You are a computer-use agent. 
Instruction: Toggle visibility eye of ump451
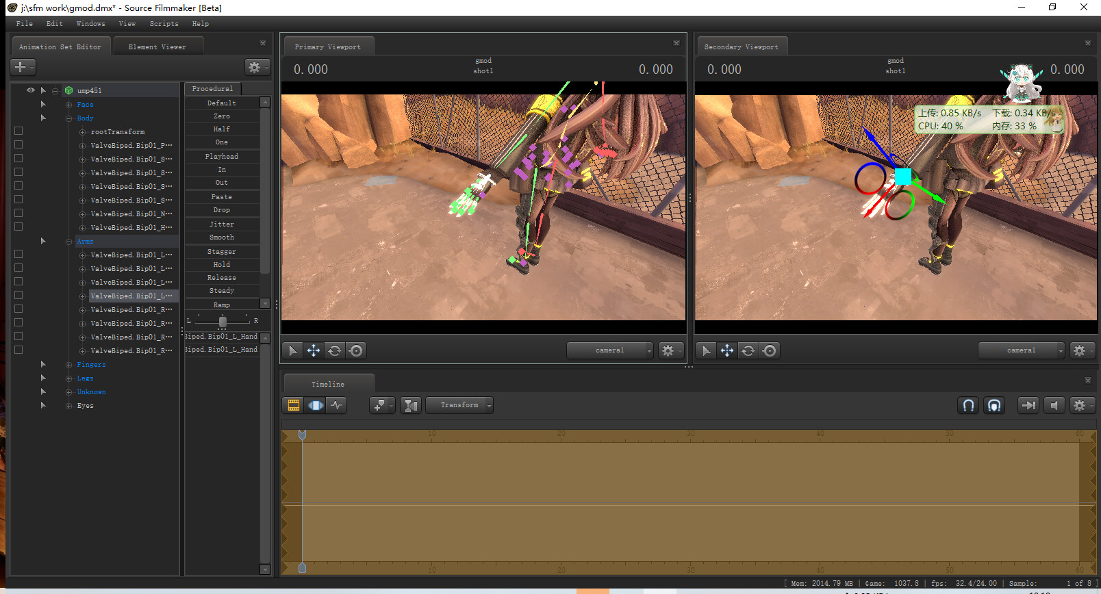pyautogui.click(x=30, y=90)
